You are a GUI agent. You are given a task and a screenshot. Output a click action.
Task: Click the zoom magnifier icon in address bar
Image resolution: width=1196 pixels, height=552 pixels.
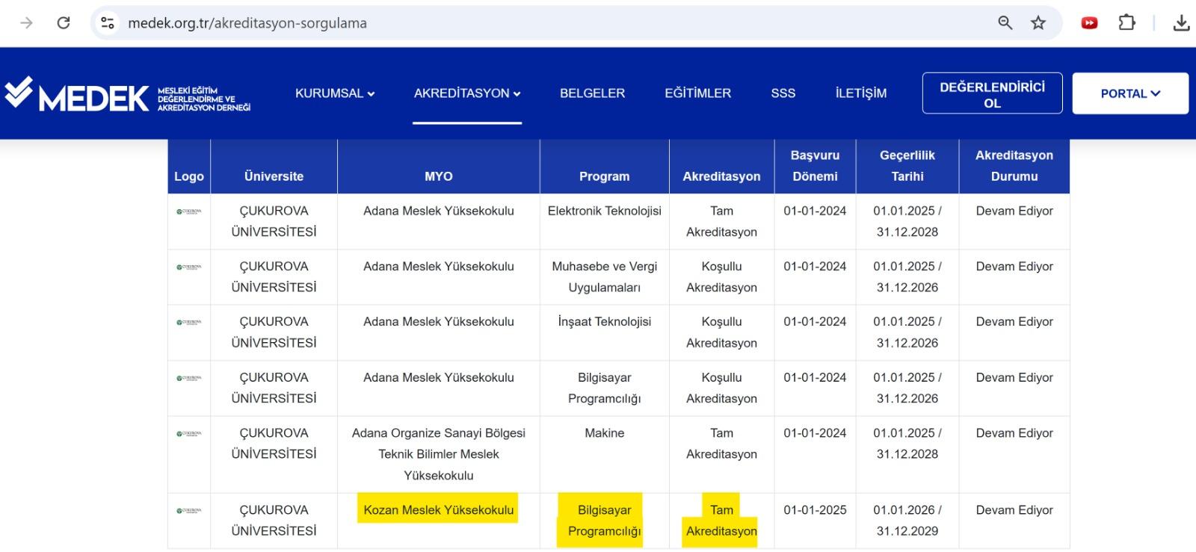[x=1005, y=23]
